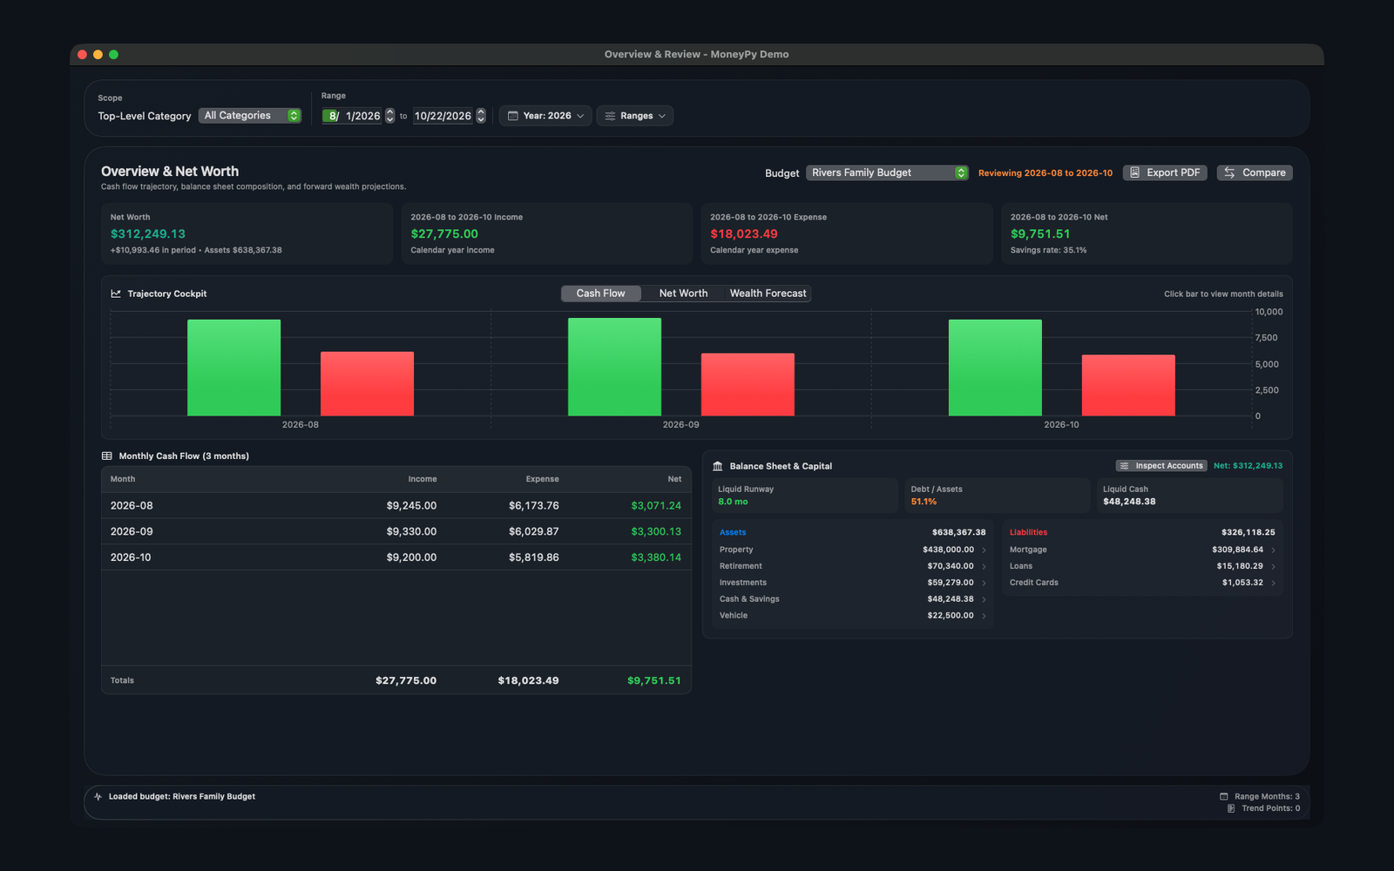Click the Compare button
Viewport: 1394px width, 871px height.
coord(1255,172)
